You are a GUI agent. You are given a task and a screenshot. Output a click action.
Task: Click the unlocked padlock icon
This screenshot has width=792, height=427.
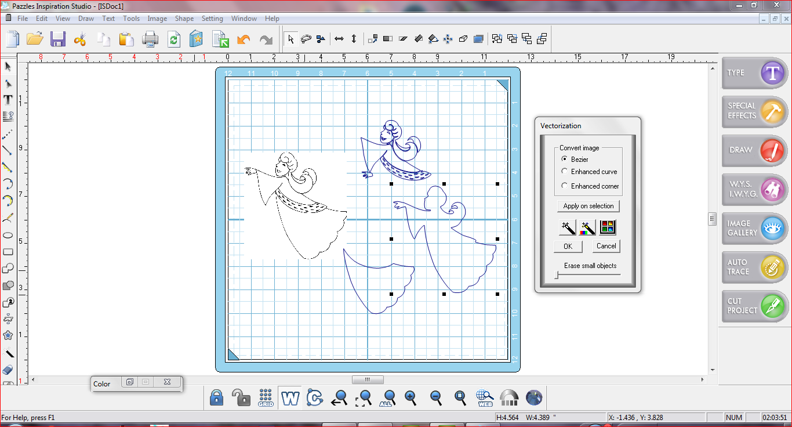pos(241,397)
